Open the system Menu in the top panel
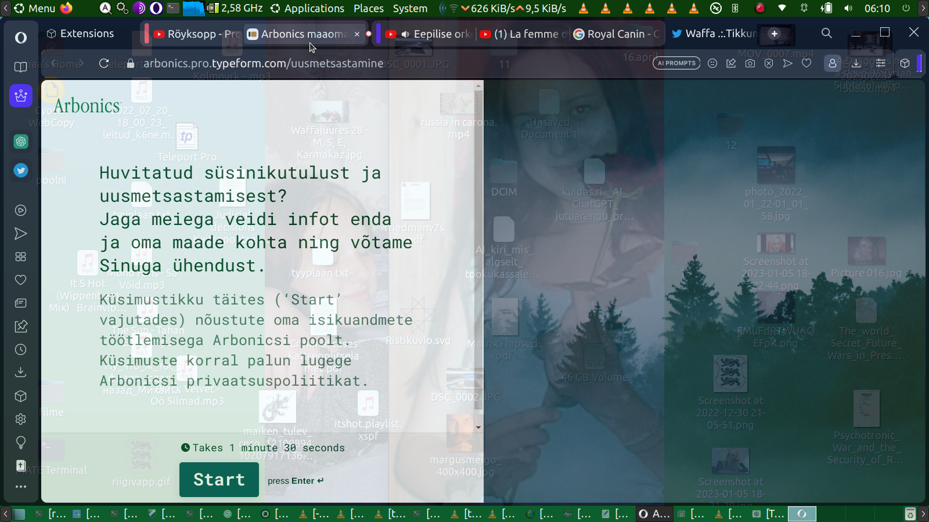The width and height of the screenshot is (929, 522). click(x=35, y=8)
